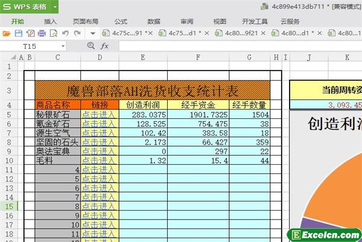The height and width of the screenshot is (242, 362).
Task: Click the 点击进入 link for 氪金矿石
Action: (x=98, y=124)
